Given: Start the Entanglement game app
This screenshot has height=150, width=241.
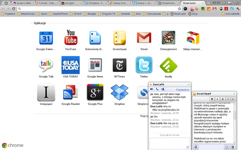Looking at the screenshot, I should (x=168, y=37).
